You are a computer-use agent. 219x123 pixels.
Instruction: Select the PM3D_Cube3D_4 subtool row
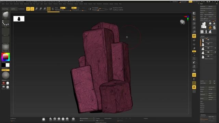click(x=208, y=57)
